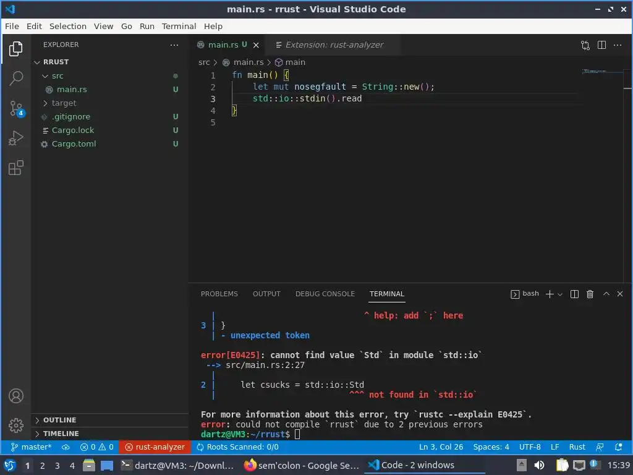Expand the OUTLINE section
This screenshot has height=475, width=633.
pos(109,420)
